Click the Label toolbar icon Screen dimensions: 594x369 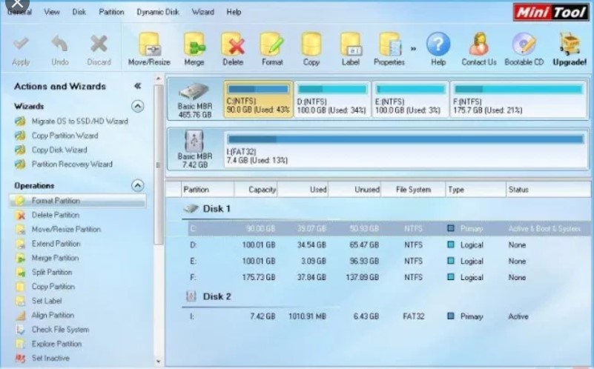[351, 44]
